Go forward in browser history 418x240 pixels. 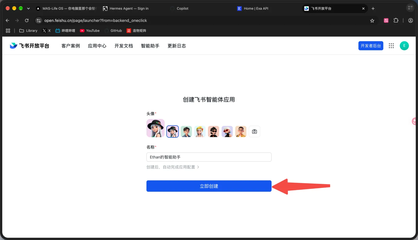tap(17, 20)
